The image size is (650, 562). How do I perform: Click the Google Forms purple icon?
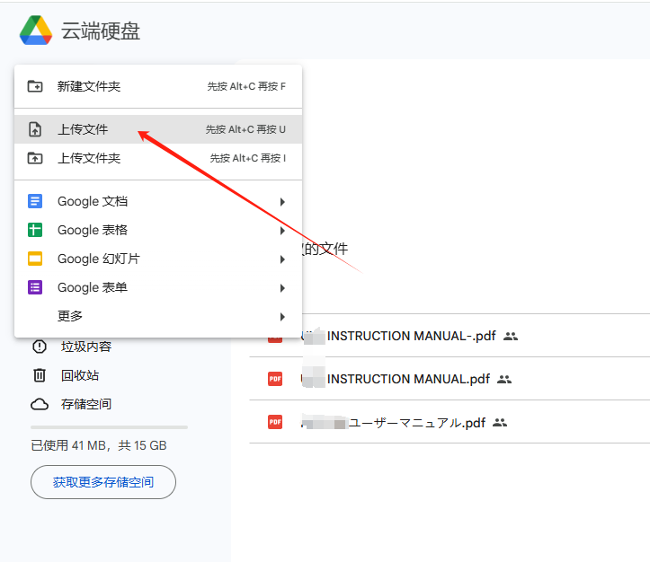point(35,287)
